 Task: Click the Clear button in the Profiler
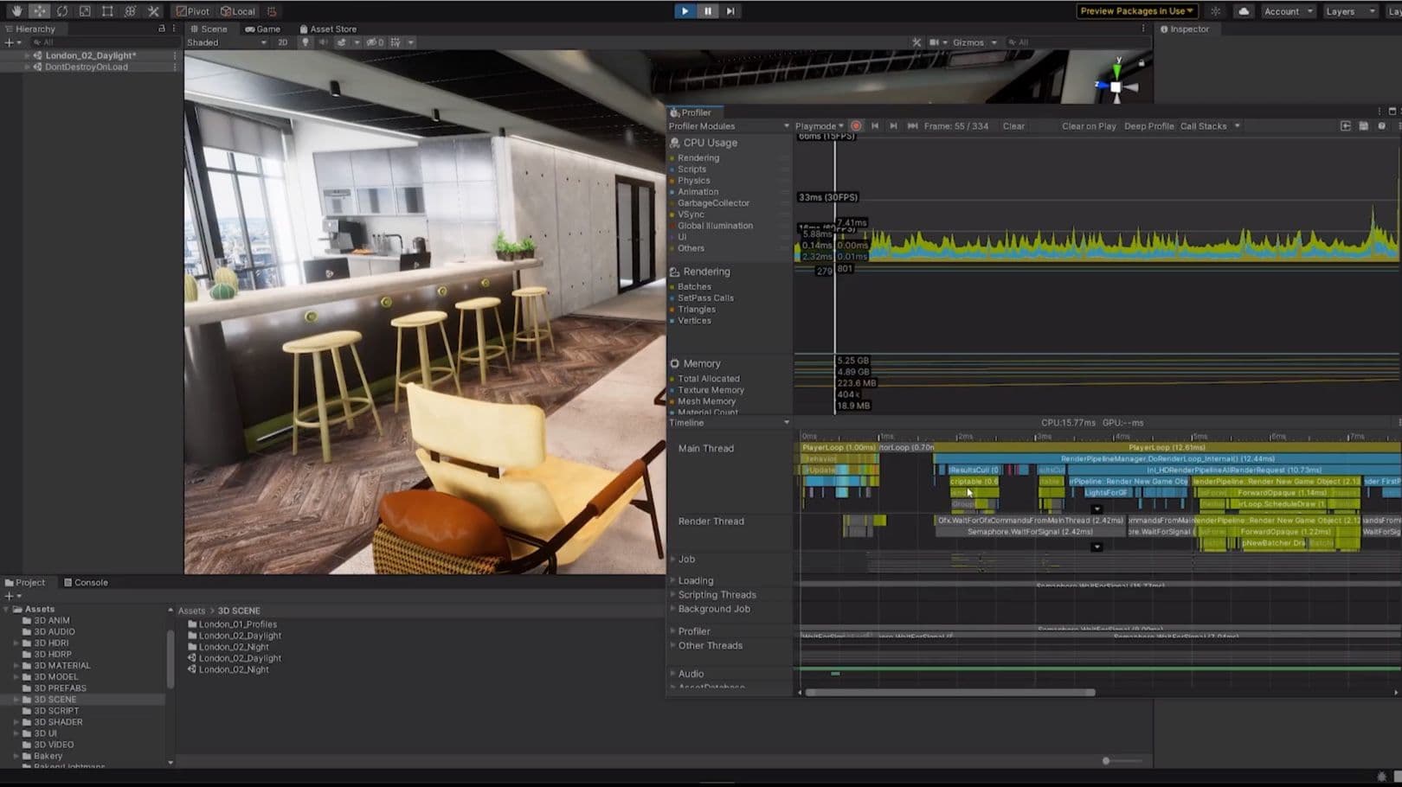[x=1013, y=125]
